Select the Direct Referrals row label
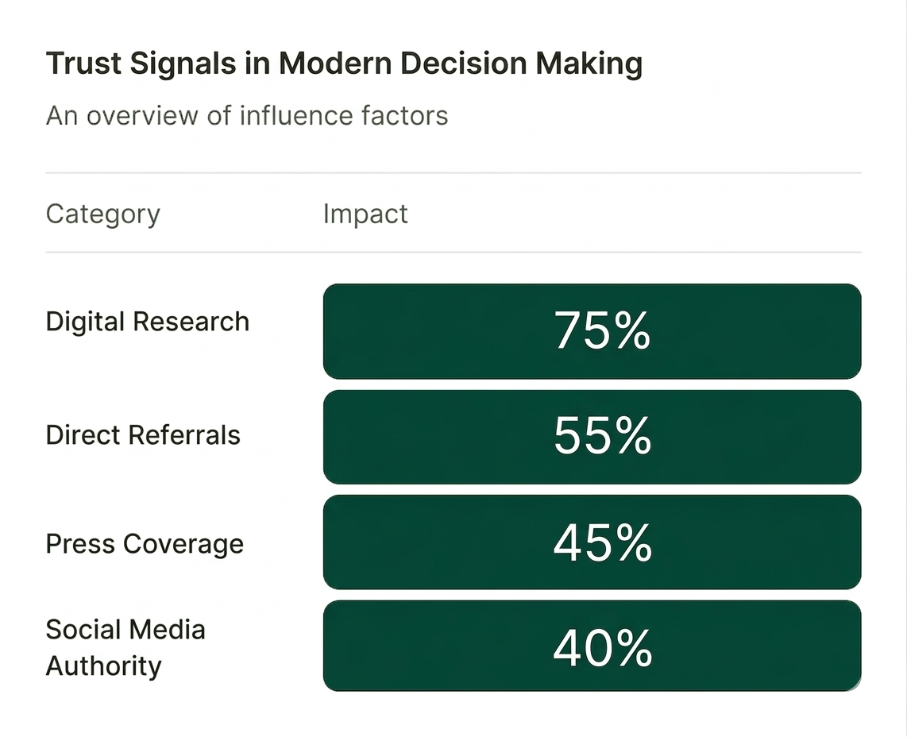Image resolution: width=907 pixels, height=737 pixels. (x=143, y=435)
